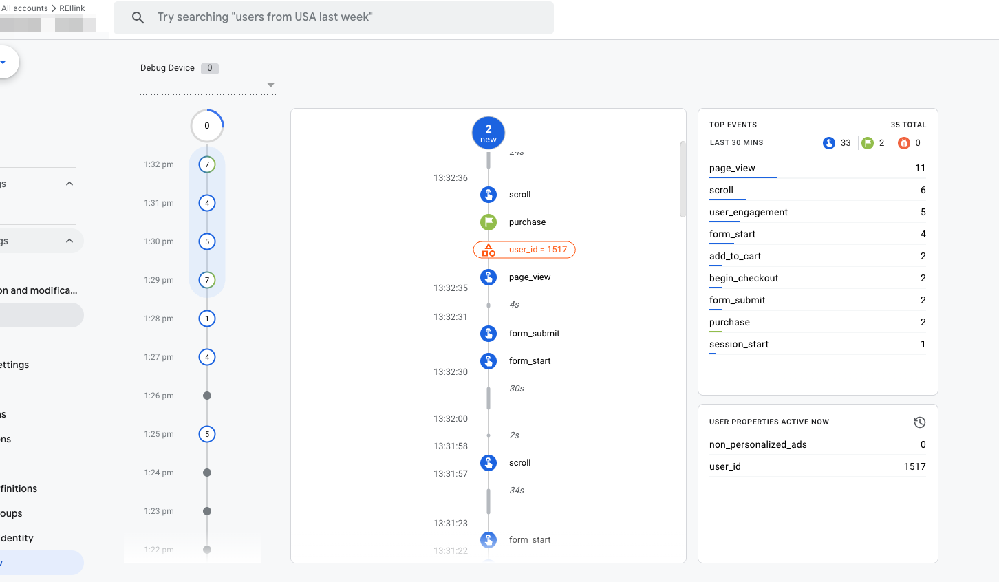The height and width of the screenshot is (582, 999).
Task: Open the user properties history icon
Action: [919, 422]
